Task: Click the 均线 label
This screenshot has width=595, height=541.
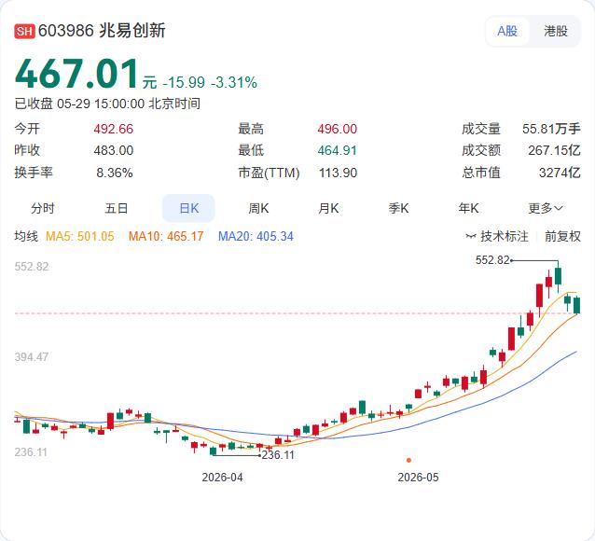Action: [26, 236]
